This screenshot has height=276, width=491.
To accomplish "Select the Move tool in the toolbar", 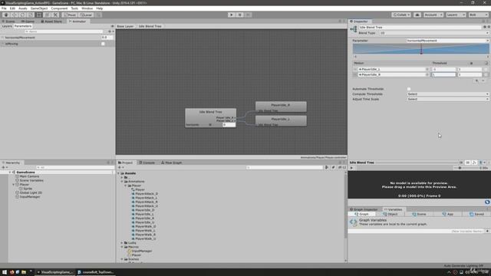I will (x=14, y=15).
